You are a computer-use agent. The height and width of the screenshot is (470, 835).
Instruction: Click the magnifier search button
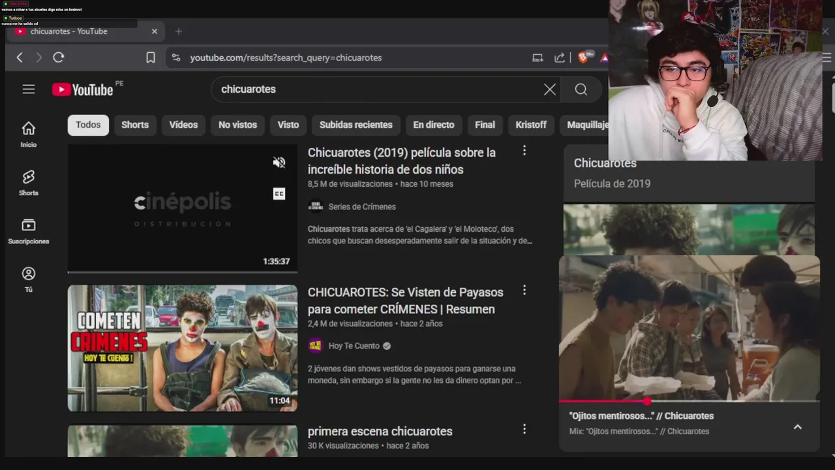(x=581, y=89)
